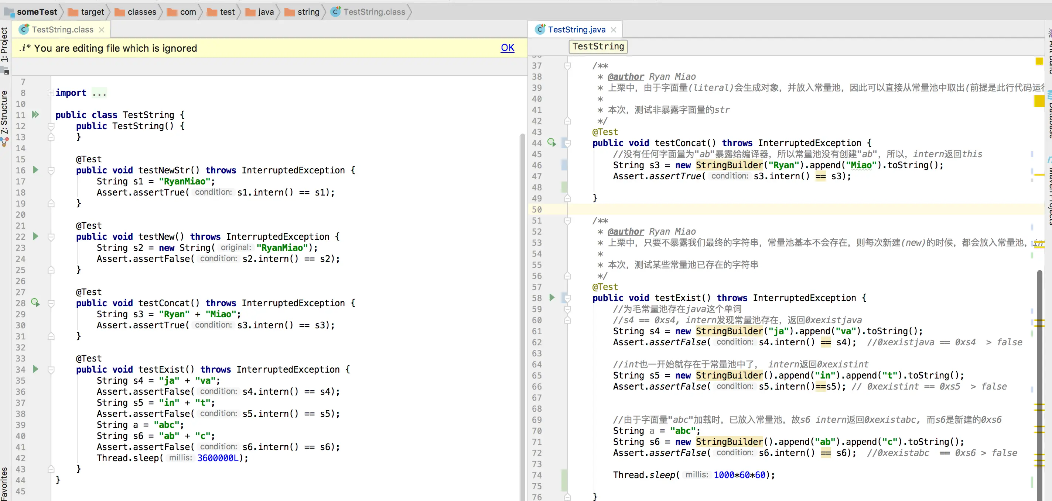Screen dimensions: 1052x501
Task: Open the Structure tool window tab
Action: click(x=4, y=112)
